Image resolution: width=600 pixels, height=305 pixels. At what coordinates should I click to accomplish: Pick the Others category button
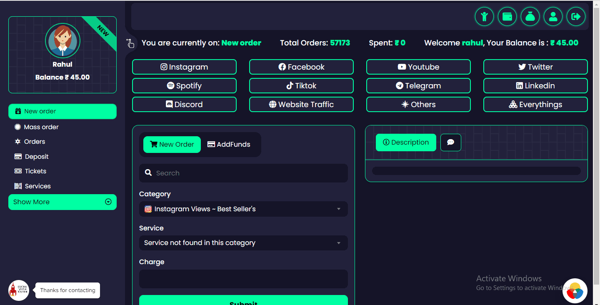tap(418, 105)
